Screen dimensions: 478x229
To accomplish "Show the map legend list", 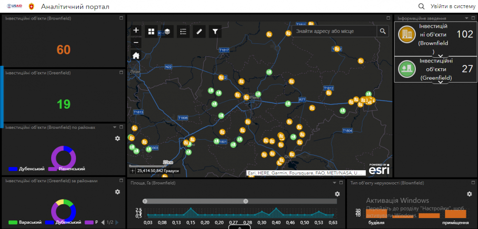I will (x=183, y=31).
